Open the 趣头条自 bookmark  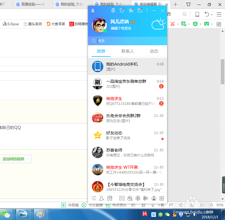33,24
